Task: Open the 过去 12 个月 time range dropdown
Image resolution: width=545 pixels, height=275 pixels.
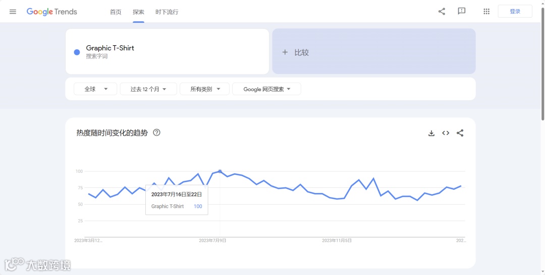Action: 148,89
